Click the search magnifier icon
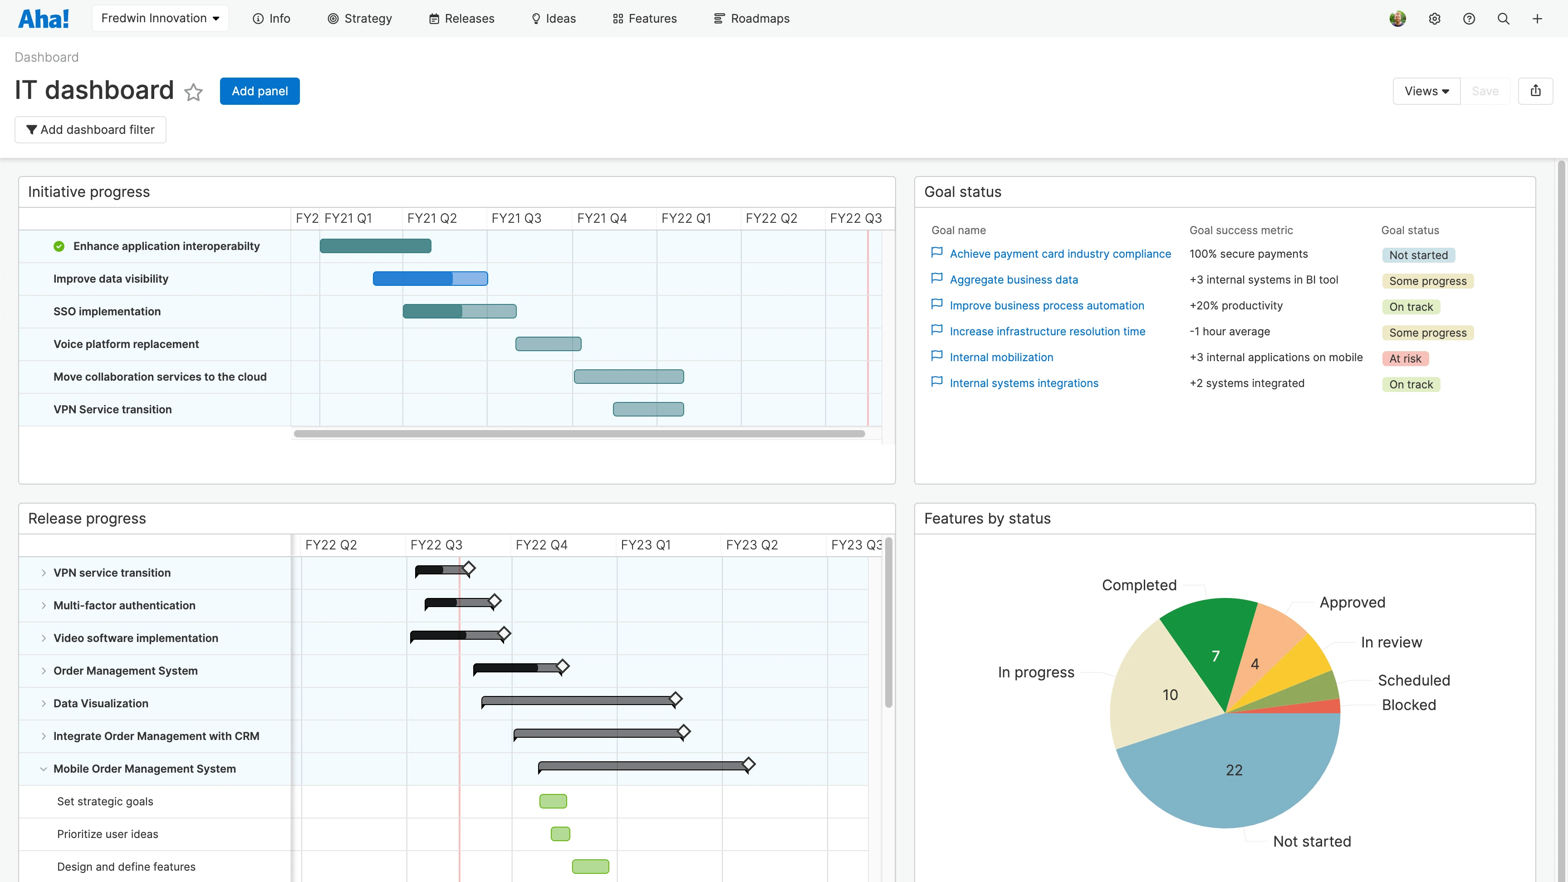This screenshot has height=882, width=1568. pyautogui.click(x=1503, y=18)
